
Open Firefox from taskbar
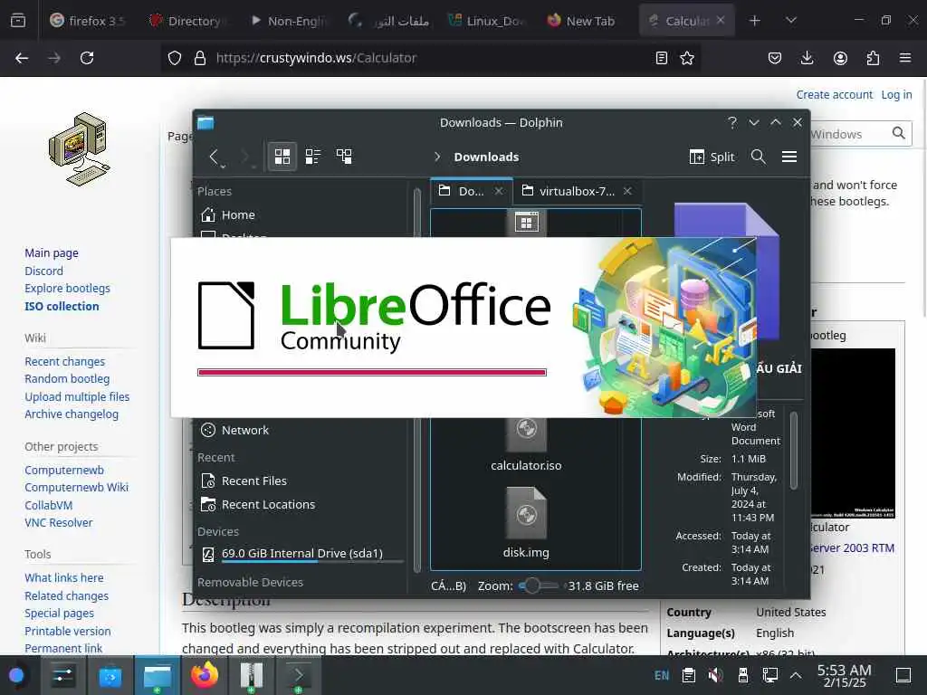[204, 675]
